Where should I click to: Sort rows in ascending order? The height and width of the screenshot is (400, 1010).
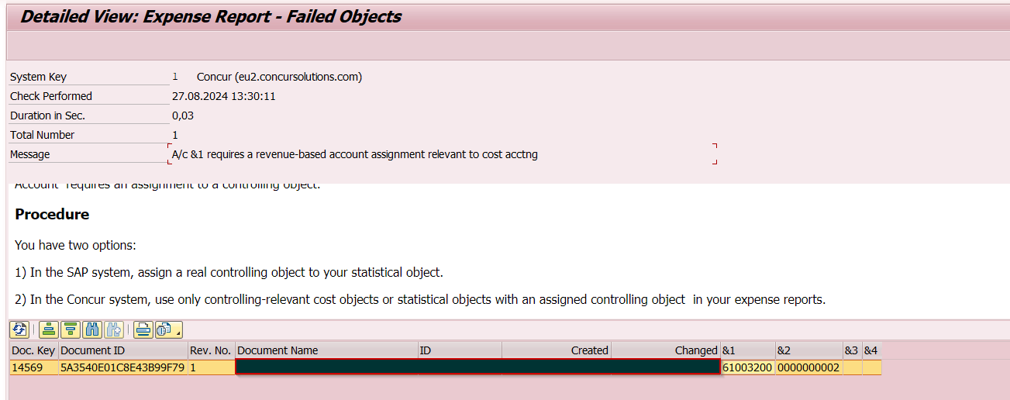(x=49, y=329)
